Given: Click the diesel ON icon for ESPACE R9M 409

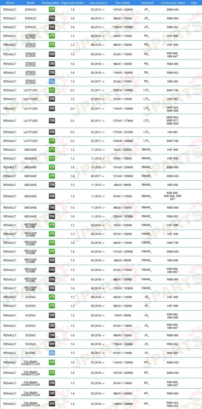Looking at the screenshot, I should tap(52, 18).
